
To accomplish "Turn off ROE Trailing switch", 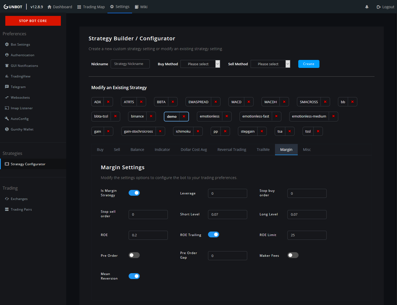I will (214, 234).
